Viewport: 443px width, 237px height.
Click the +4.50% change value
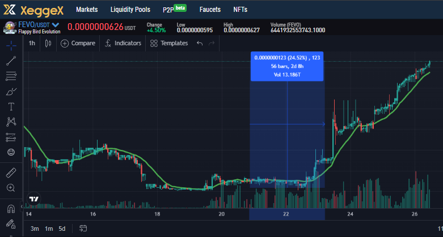tap(156, 30)
